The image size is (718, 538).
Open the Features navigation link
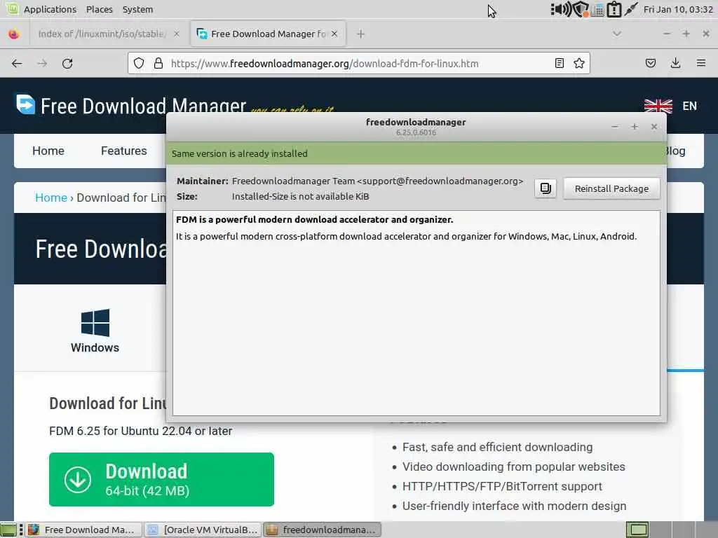pos(123,151)
